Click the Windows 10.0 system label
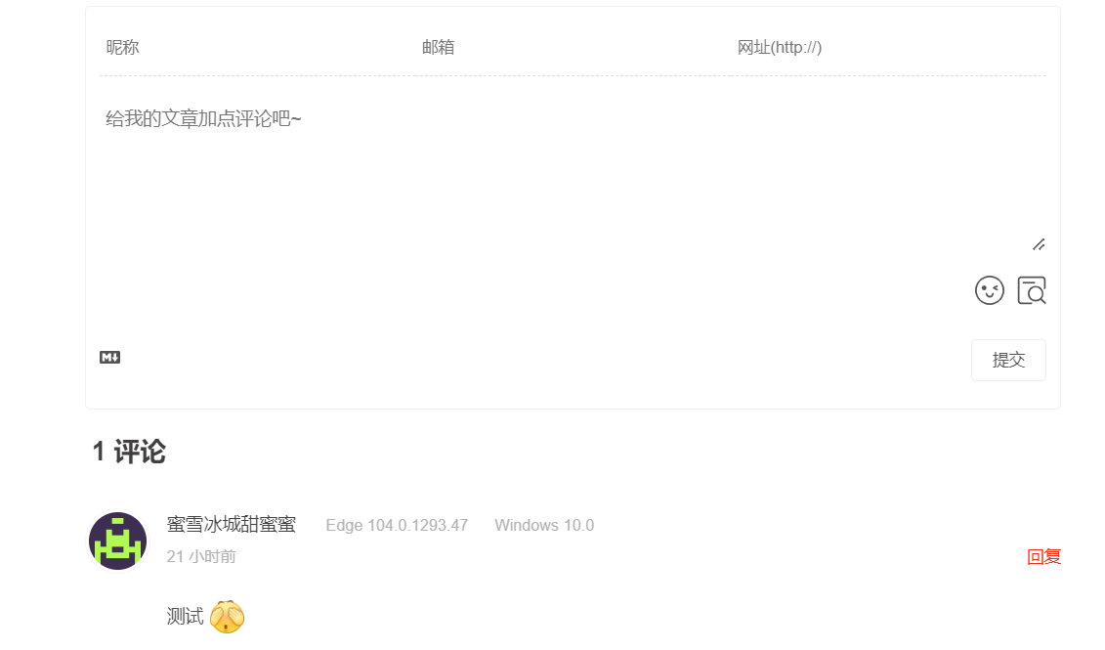The image size is (1105, 650). point(544,525)
